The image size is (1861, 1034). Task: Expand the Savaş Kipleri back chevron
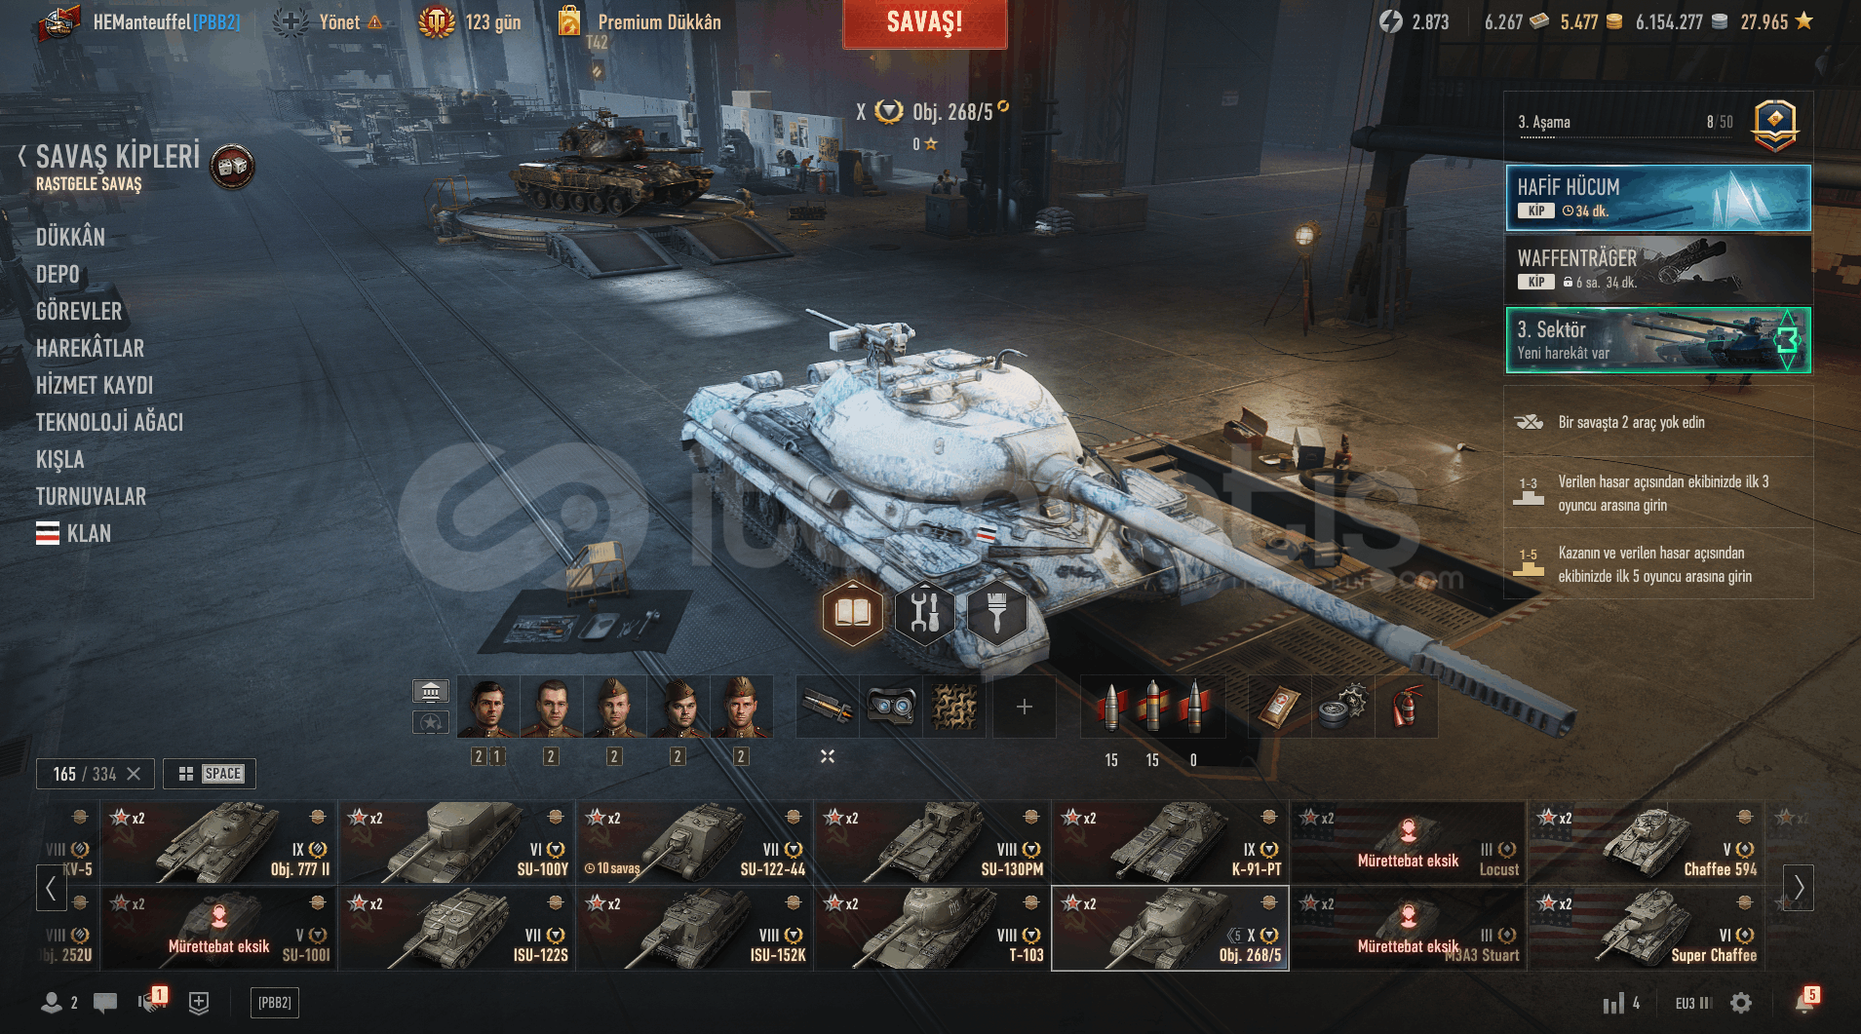tap(22, 156)
